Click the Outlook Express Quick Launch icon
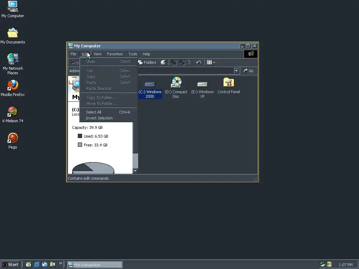This screenshot has width=359, height=269. [x=45, y=264]
